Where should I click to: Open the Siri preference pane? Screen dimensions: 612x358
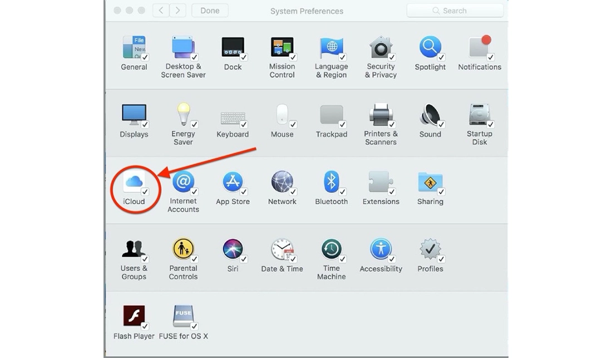pyautogui.click(x=233, y=248)
